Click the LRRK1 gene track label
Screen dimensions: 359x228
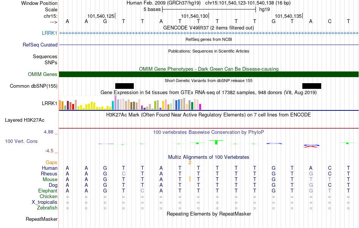coord(50,33)
